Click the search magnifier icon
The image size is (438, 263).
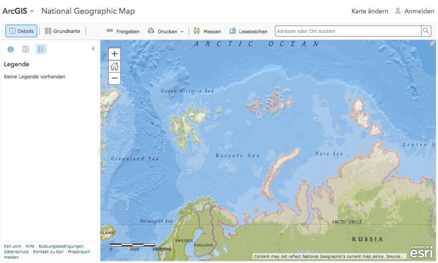pyautogui.click(x=425, y=31)
